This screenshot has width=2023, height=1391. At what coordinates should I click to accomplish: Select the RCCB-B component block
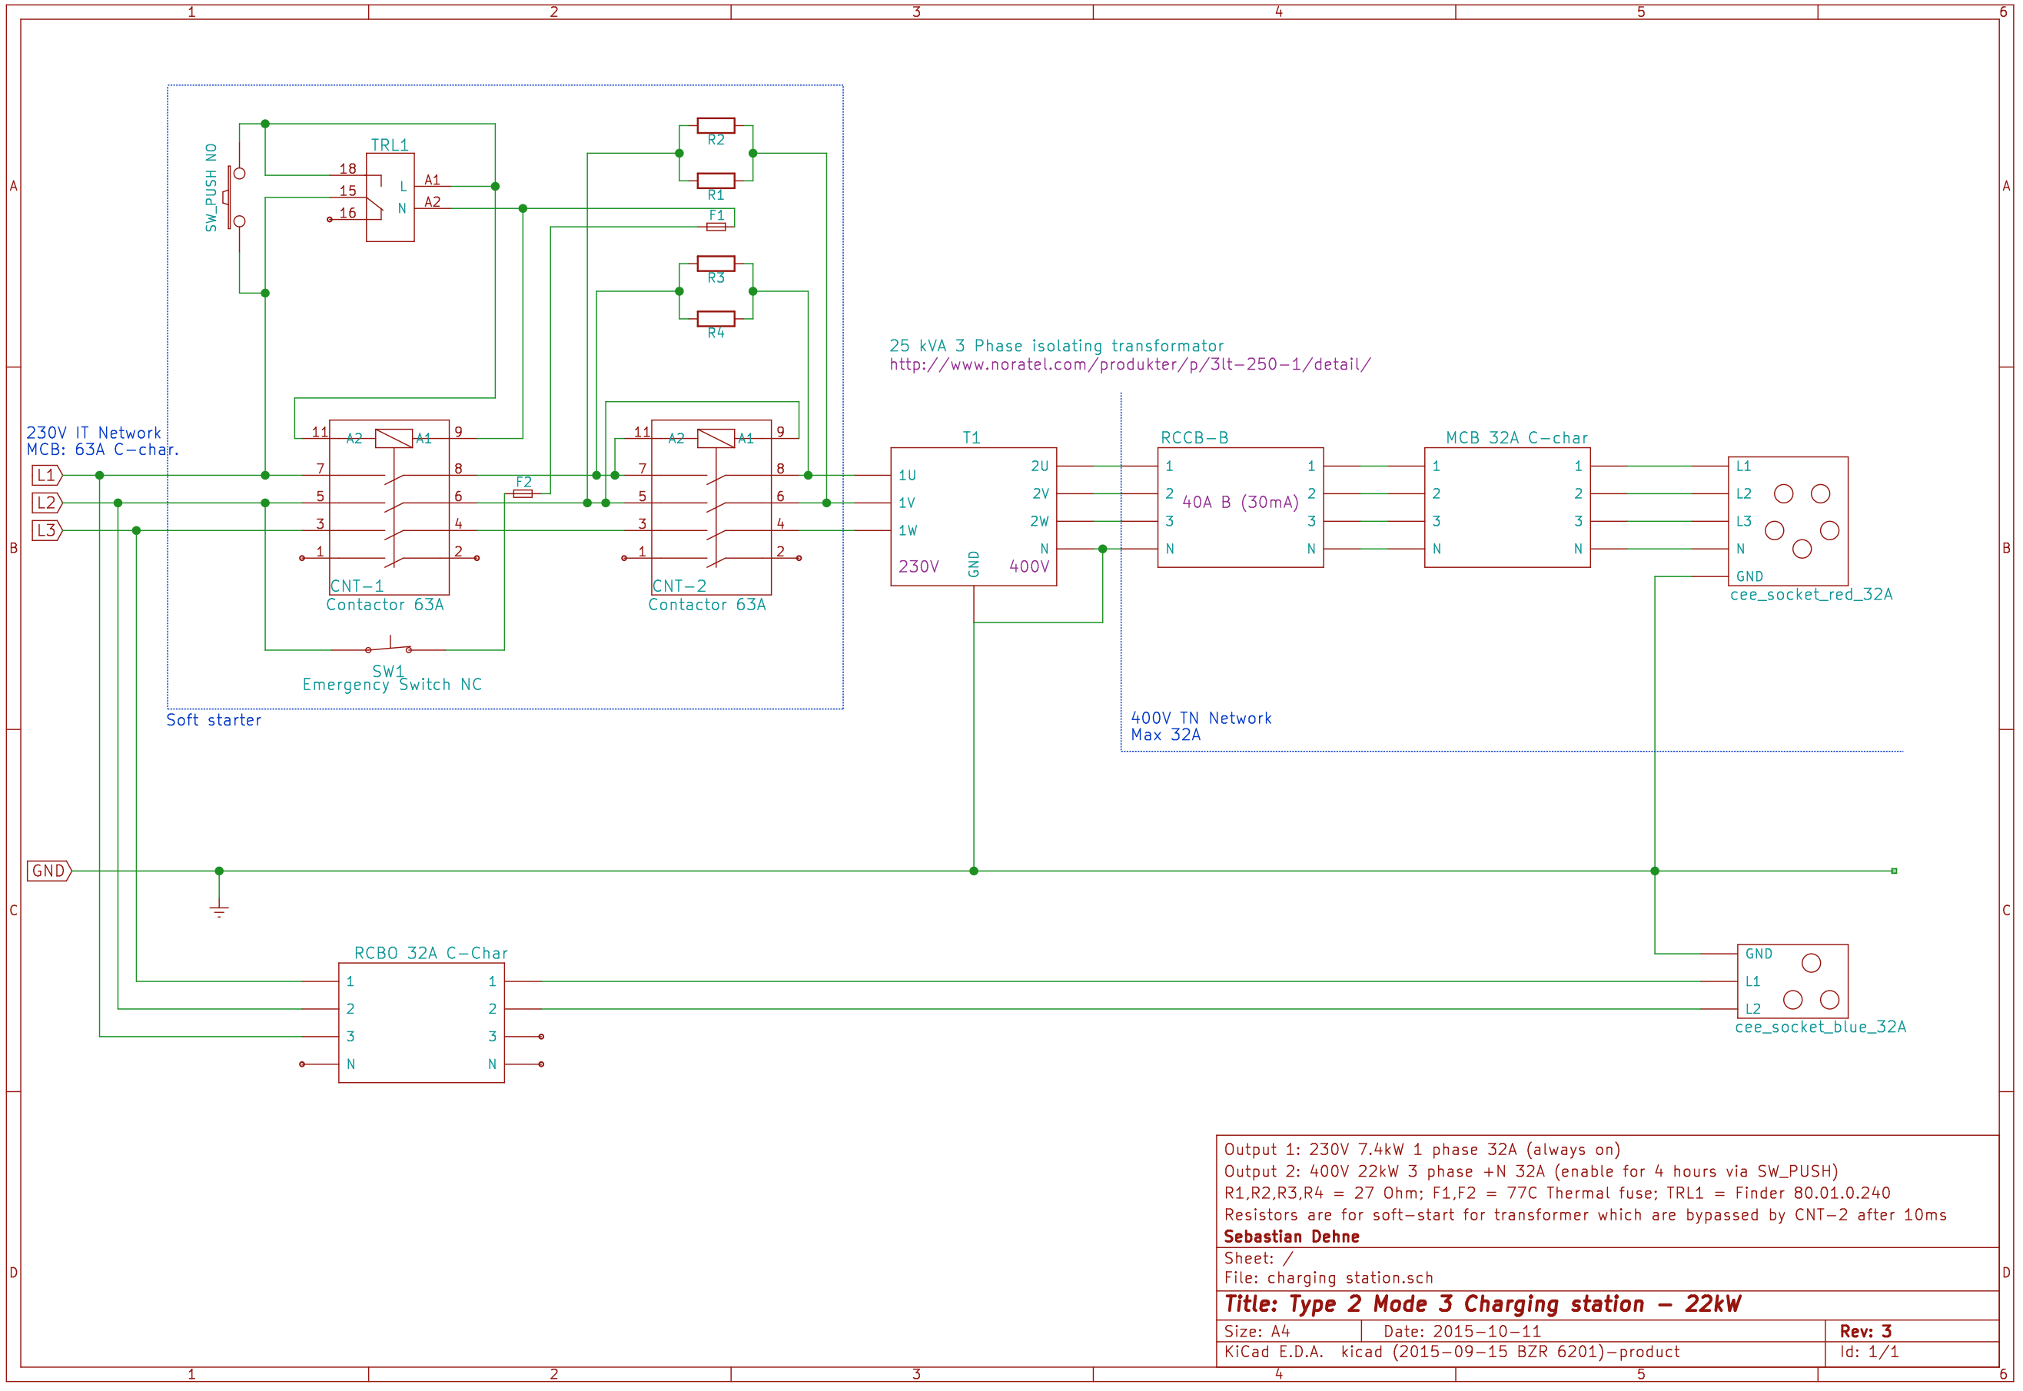(1241, 507)
